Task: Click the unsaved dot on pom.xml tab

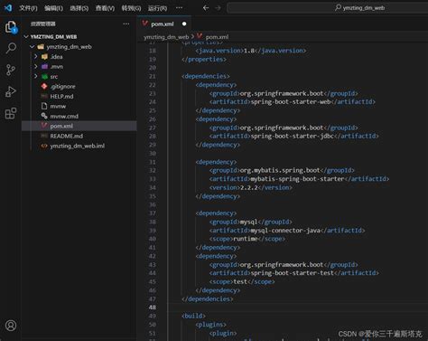Action: coord(184,24)
